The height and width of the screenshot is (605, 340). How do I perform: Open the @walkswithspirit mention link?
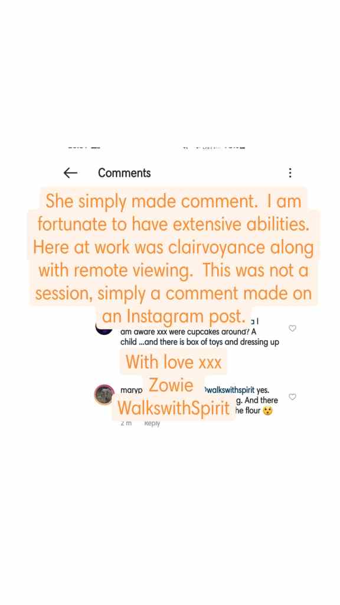(230, 390)
